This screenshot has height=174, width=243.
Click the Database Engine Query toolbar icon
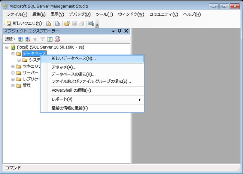[x=49, y=24]
